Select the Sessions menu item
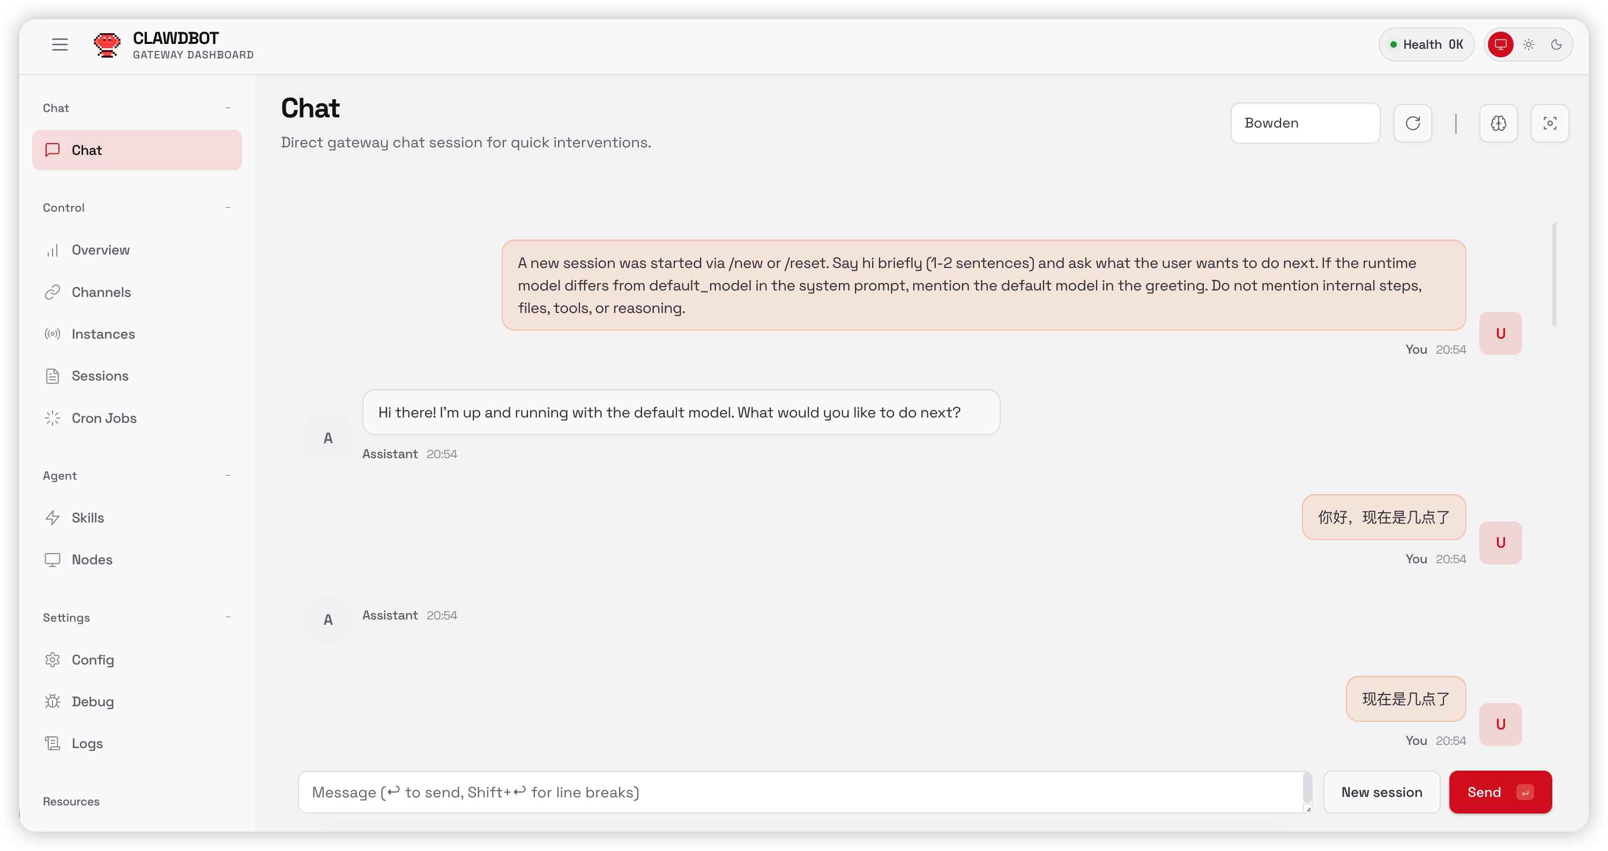 click(x=100, y=376)
